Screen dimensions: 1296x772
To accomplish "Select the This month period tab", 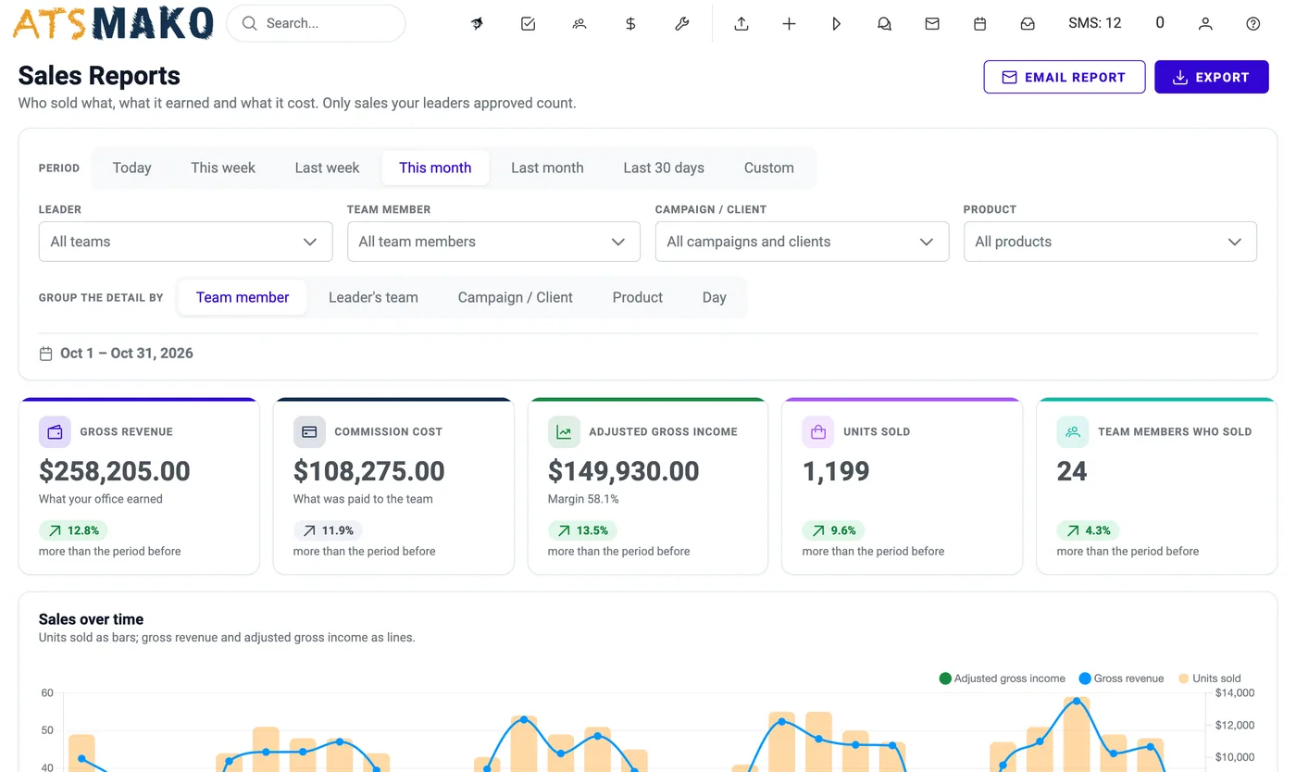I will (x=435, y=168).
